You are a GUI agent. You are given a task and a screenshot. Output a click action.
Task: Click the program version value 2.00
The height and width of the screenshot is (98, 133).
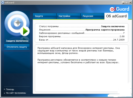coord(122,36)
